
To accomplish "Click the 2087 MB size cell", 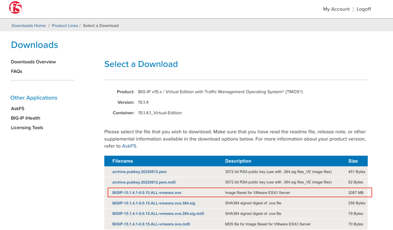I will [x=356, y=193].
